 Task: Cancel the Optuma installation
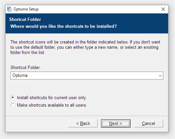tap(149, 124)
